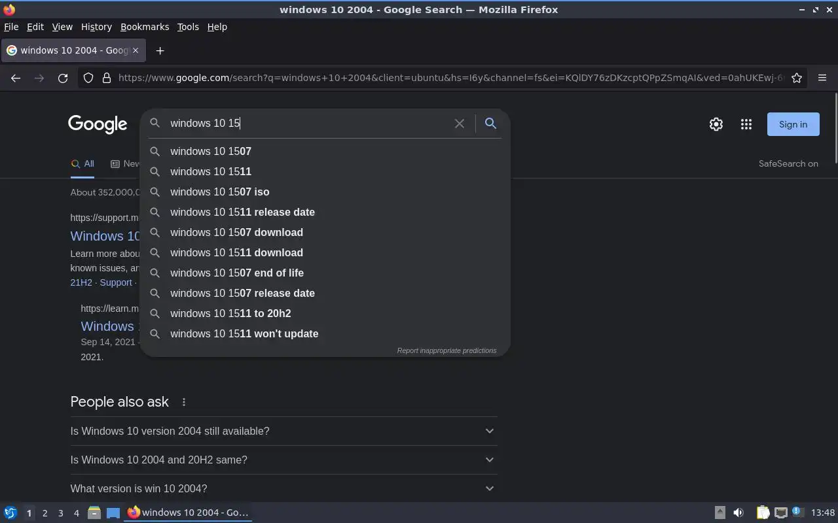Go back with the browser back arrow
The image size is (838, 523).
click(16, 78)
